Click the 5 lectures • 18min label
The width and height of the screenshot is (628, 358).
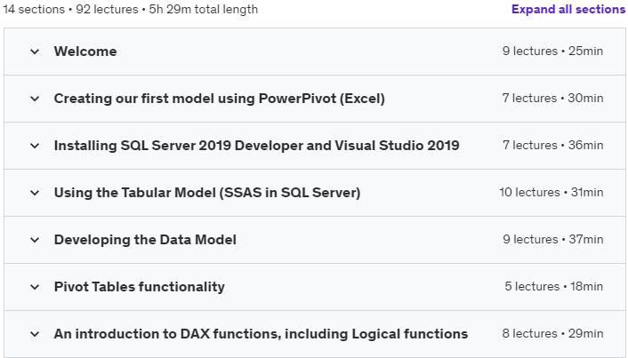[553, 287]
